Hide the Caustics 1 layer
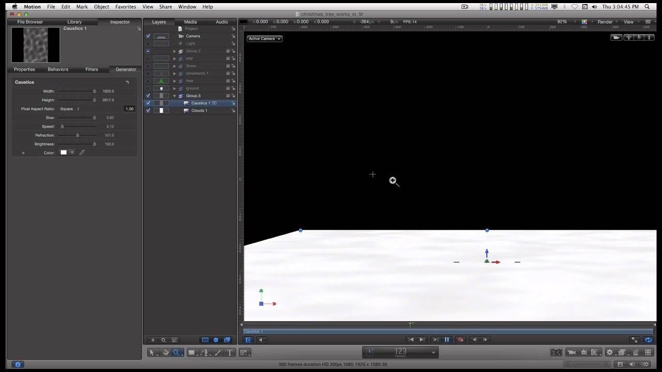The width and height of the screenshot is (662, 372). click(x=148, y=103)
